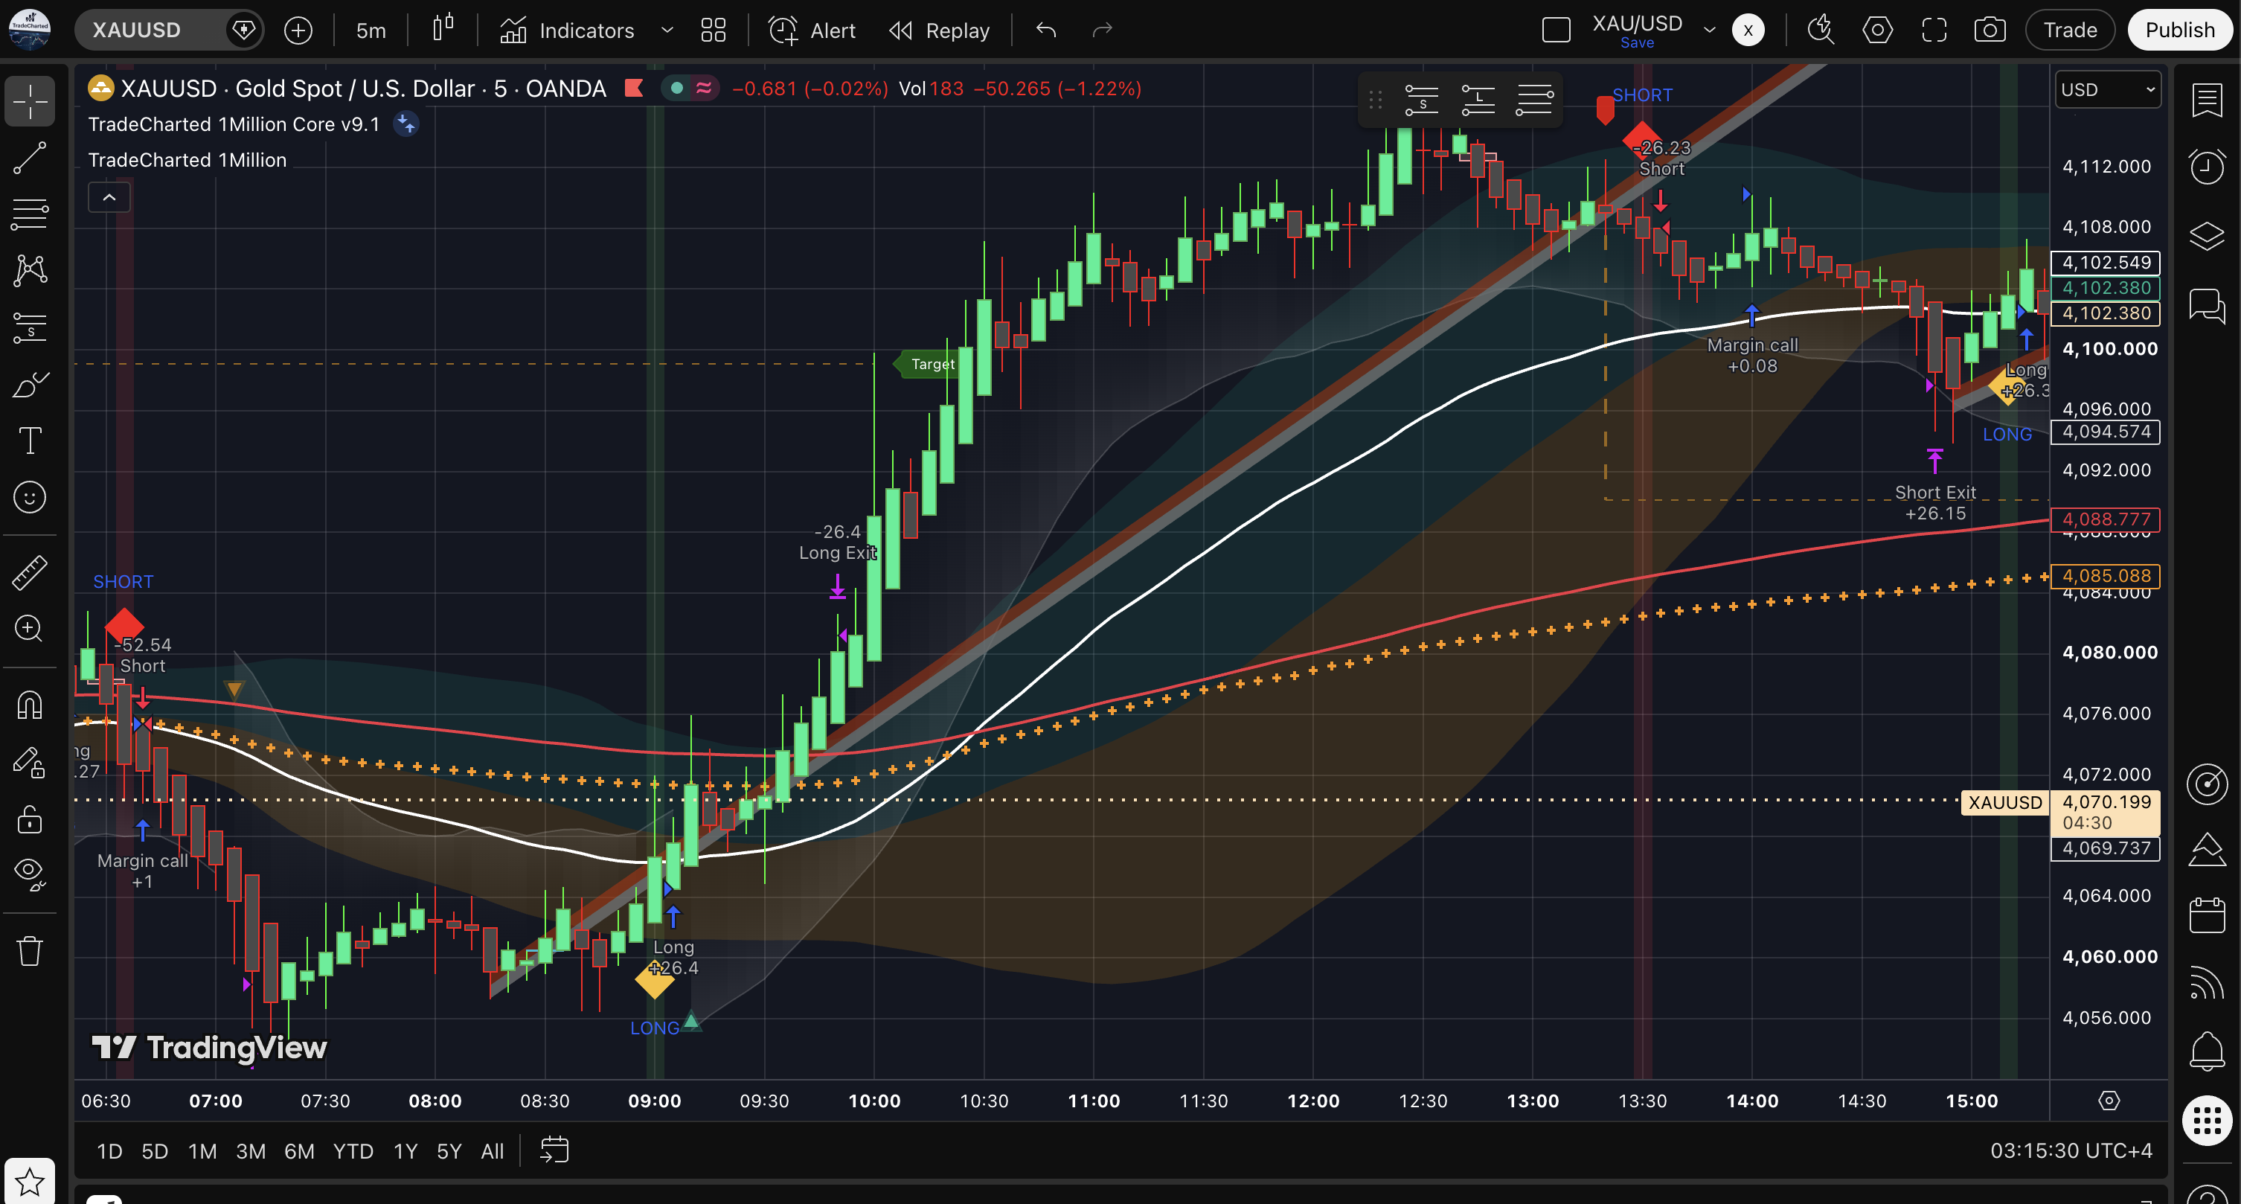Click the Publish button
The width and height of the screenshot is (2241, 1204).
coord(2179,31)
